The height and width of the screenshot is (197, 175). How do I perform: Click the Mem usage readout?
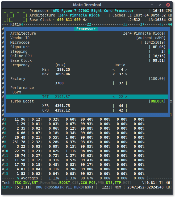[x=143, y=187]
